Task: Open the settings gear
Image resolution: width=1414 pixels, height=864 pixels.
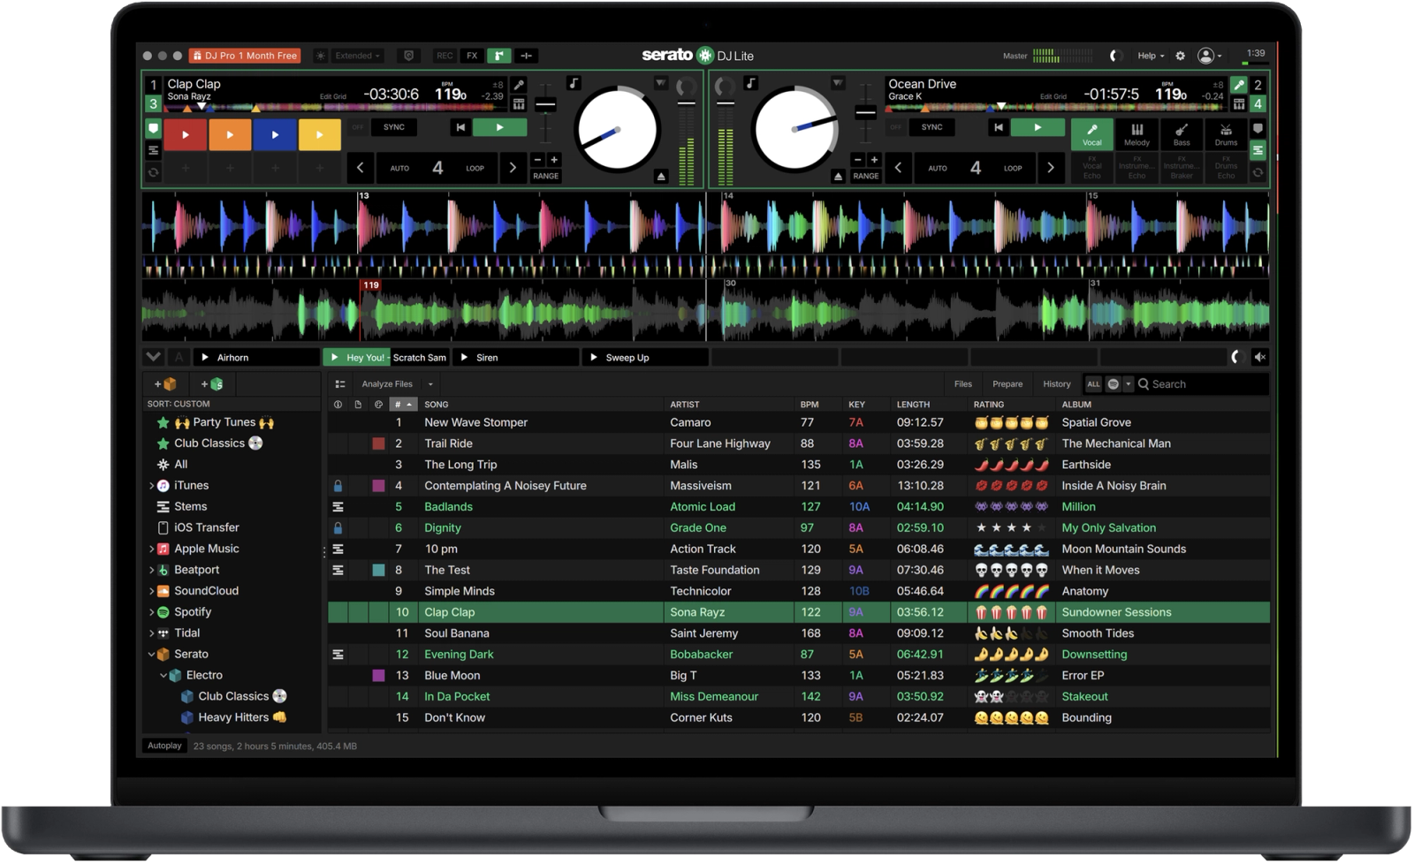Action: tap(1181, 56)
